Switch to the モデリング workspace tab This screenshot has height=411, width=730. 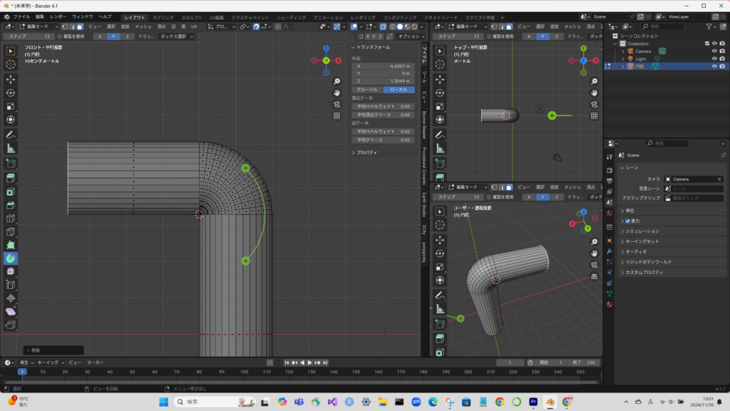click(163, 16)
